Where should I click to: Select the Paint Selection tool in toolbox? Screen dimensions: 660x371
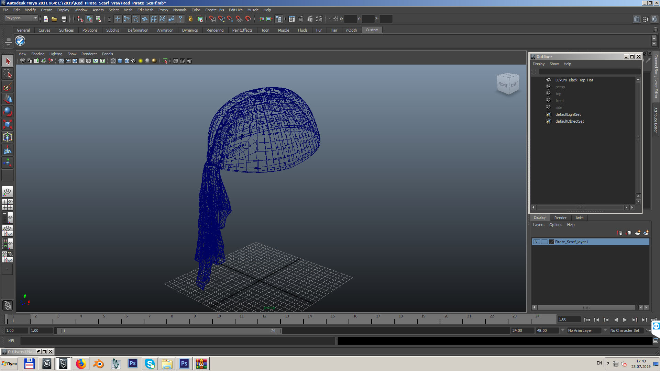pos(8,86)
